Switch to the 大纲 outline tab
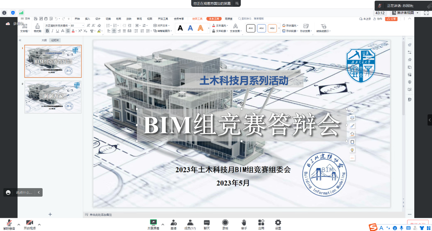Viewport: 432px width, 231px height. click(44, 40)
